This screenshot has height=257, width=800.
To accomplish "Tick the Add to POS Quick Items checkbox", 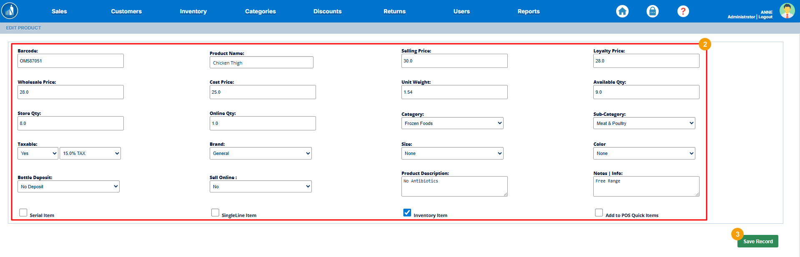I will click(599, 213).
